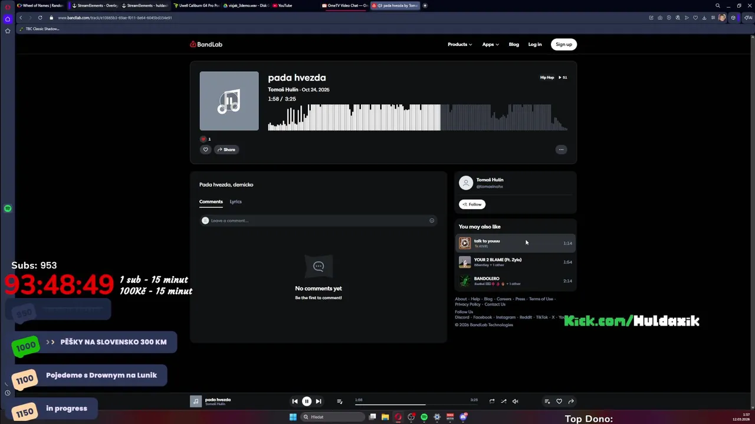Open Opera easy setup sliders icon
This screenshot has height=424, width=755.
coord(713,18)
